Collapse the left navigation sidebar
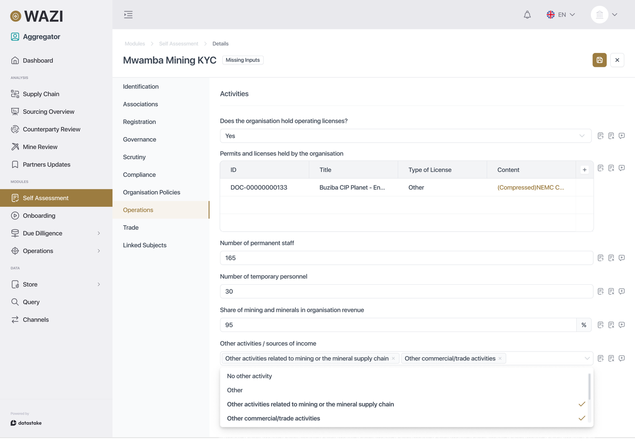This screenshot has height=447, width=635. (128, 14)
